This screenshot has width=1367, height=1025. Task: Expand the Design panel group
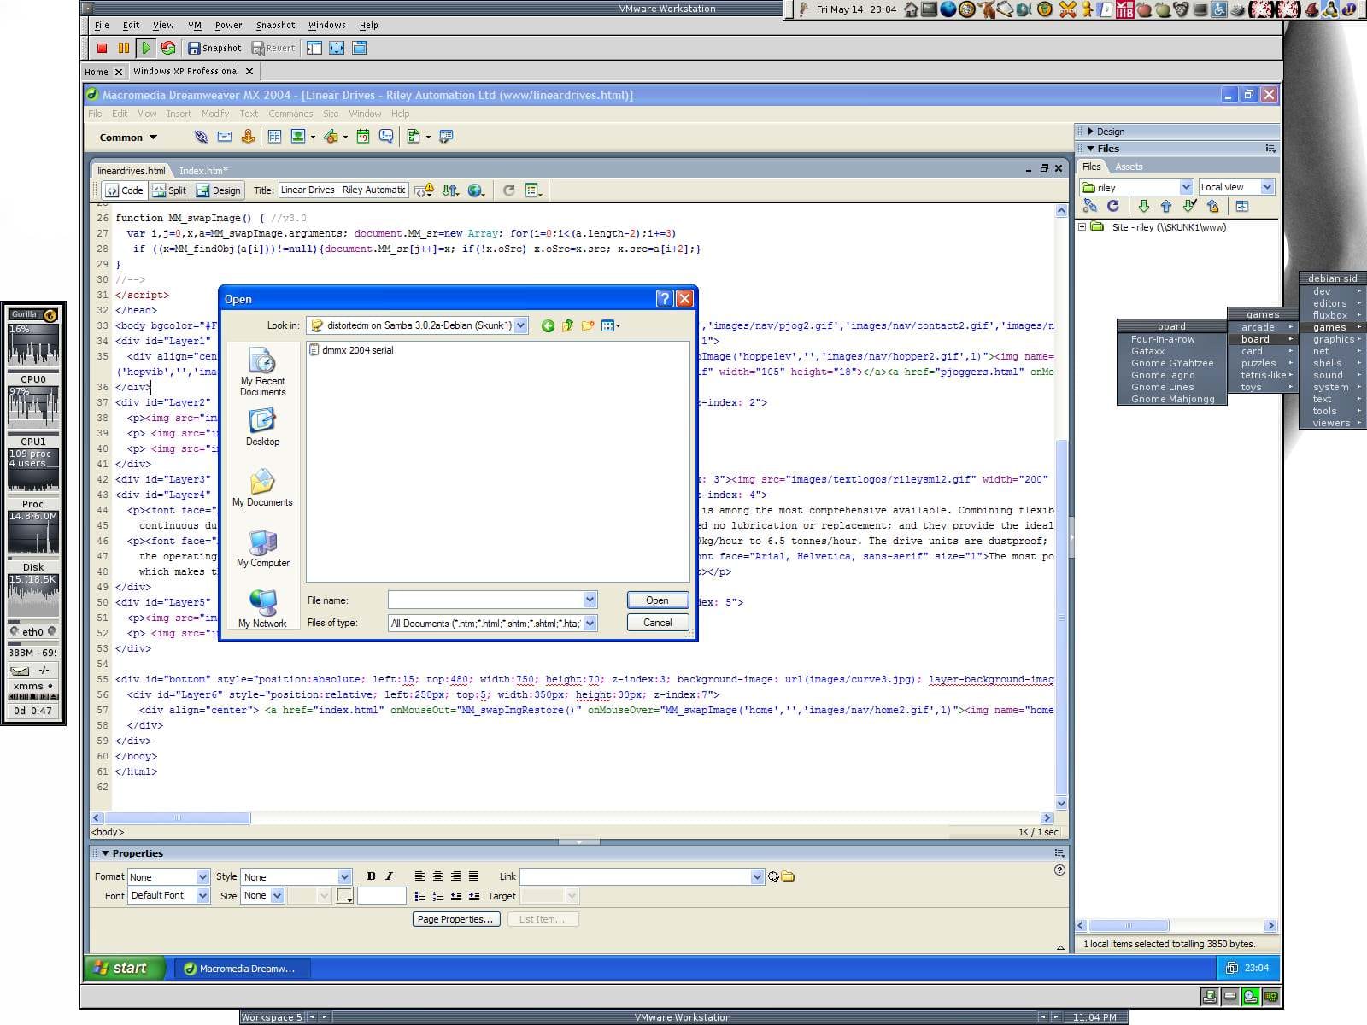click(1090, 132)
